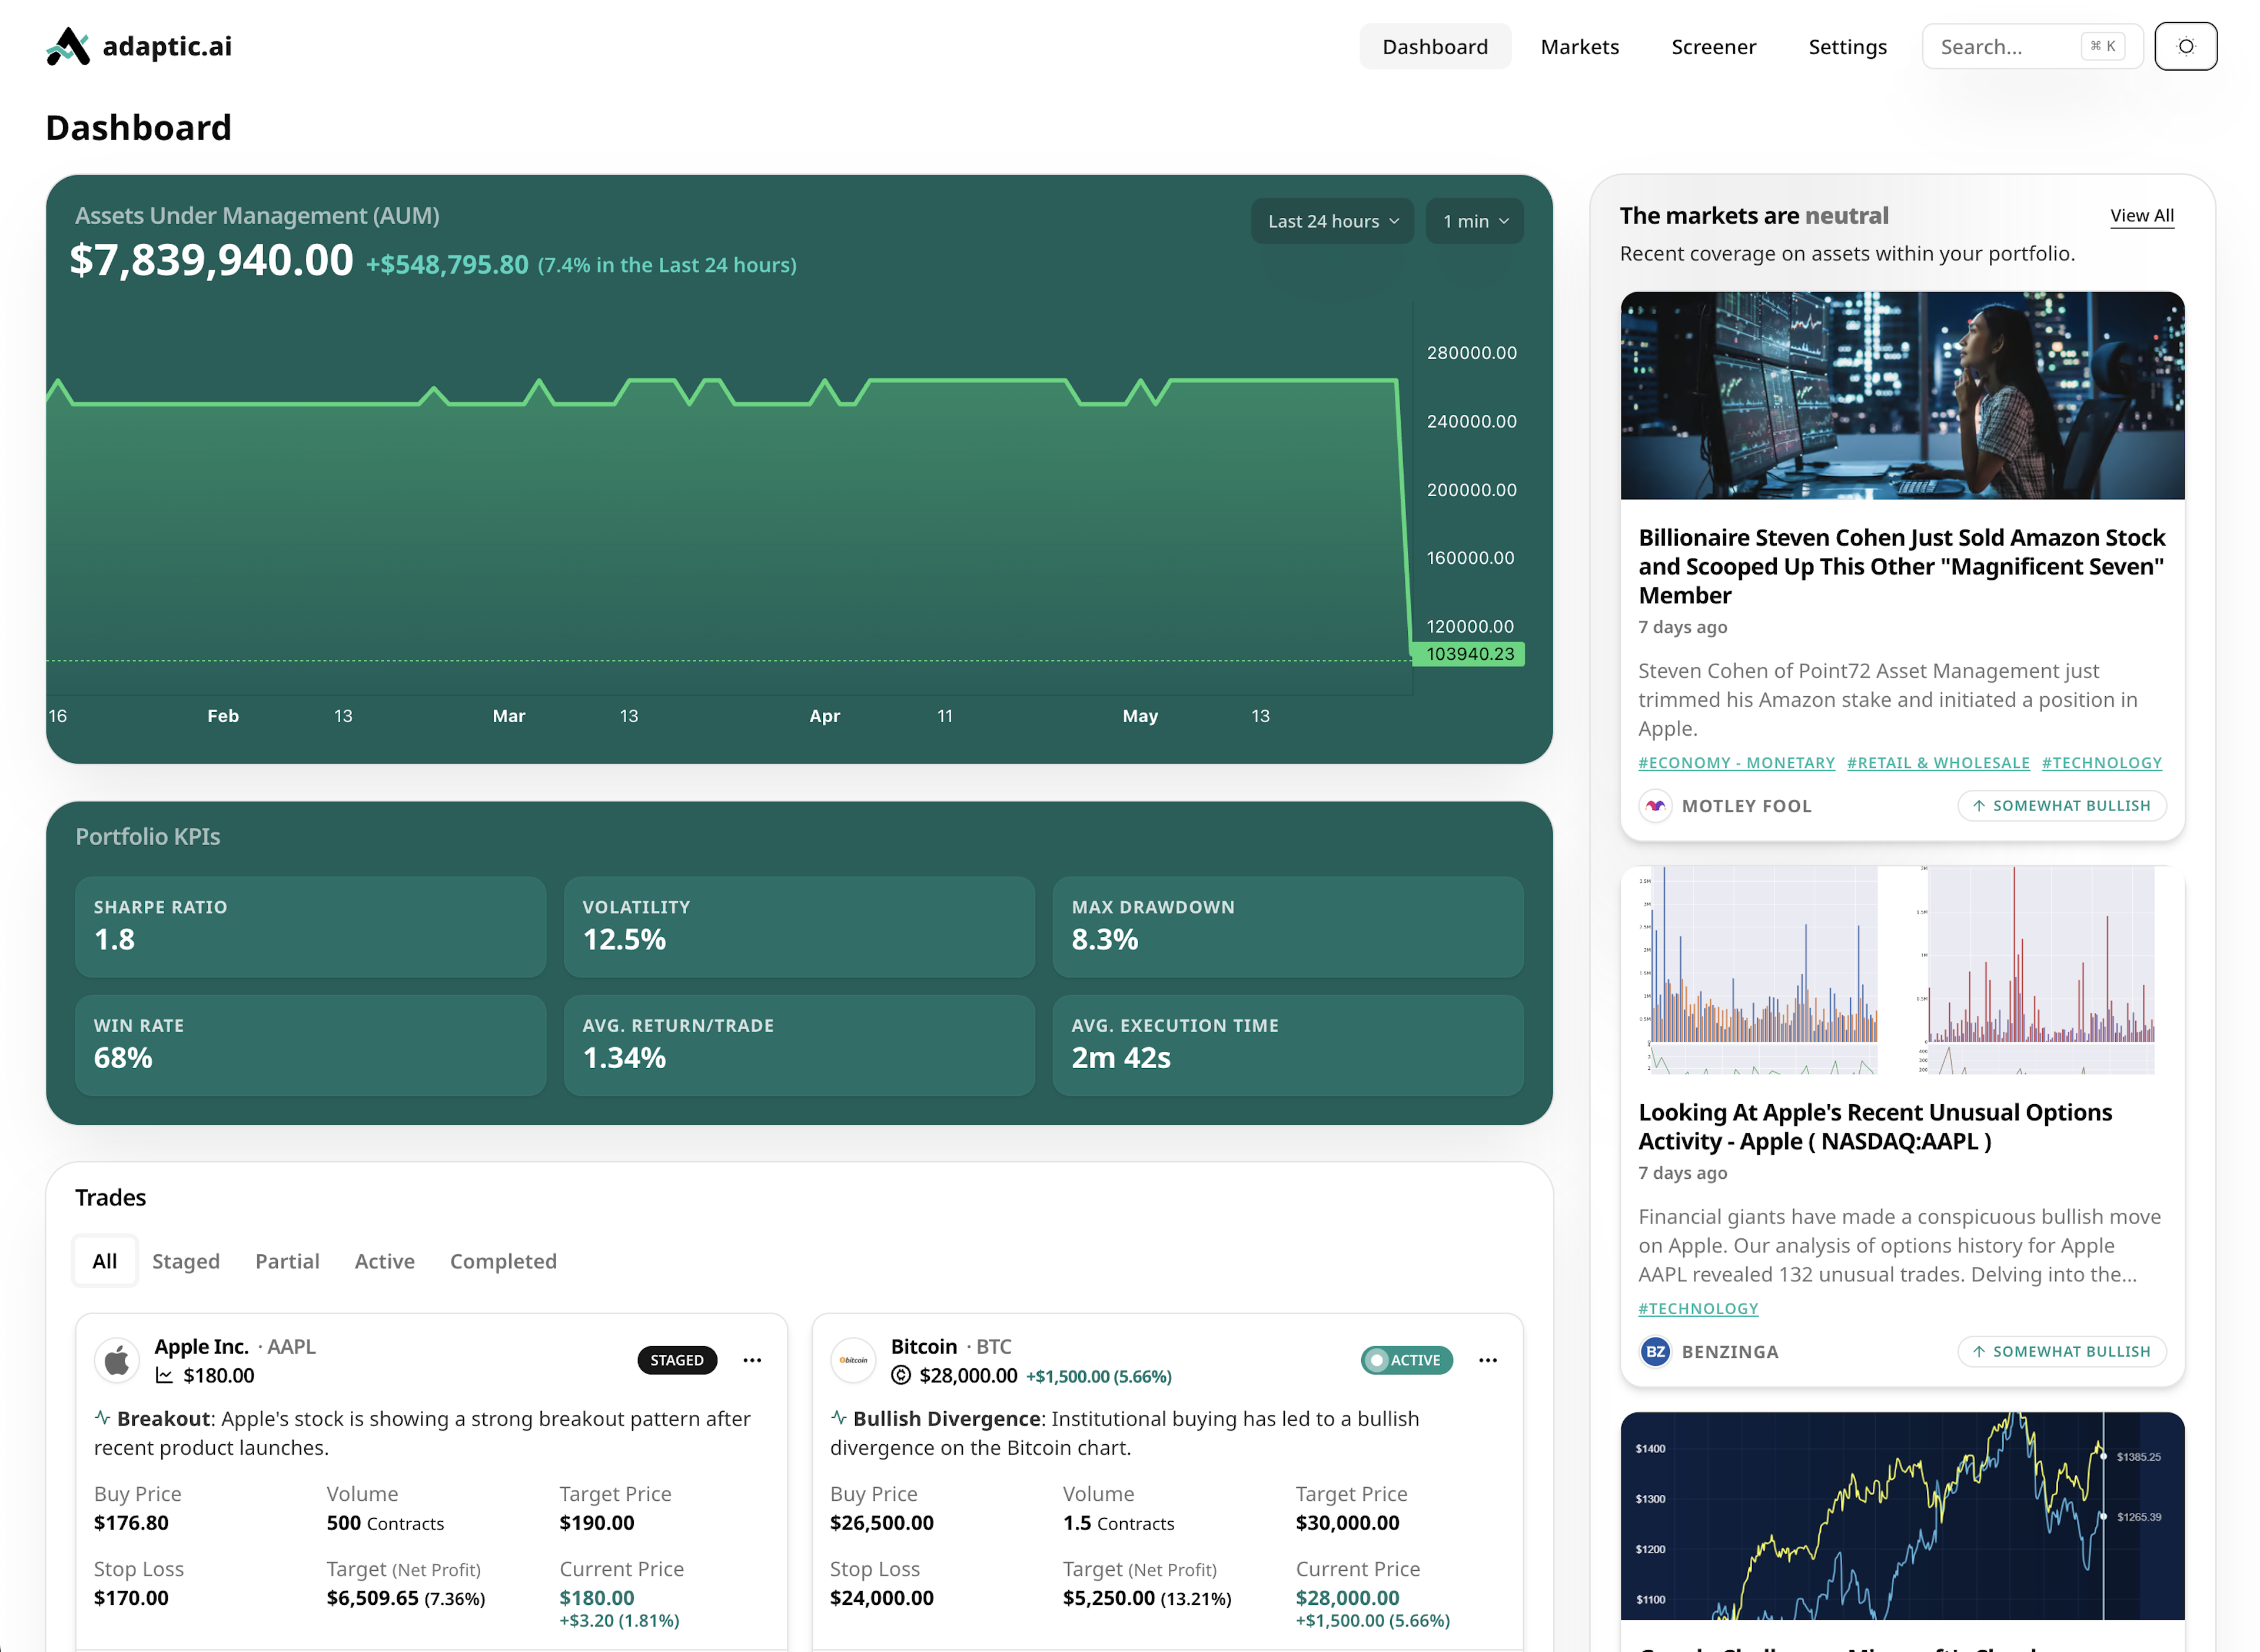Open the Apple Inc. trade options menu

tap(752, 1360)
